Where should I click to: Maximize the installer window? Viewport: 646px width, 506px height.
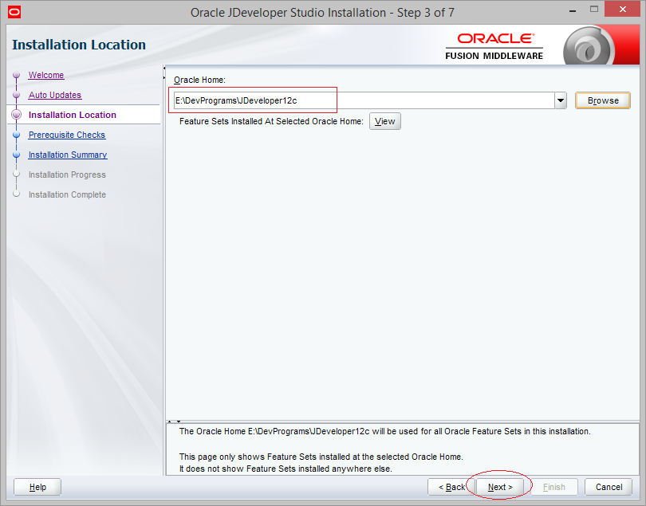(x=593, y=9)
